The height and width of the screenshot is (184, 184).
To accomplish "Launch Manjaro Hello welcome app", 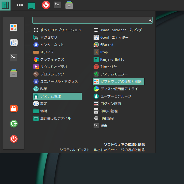I will (112, 59).
